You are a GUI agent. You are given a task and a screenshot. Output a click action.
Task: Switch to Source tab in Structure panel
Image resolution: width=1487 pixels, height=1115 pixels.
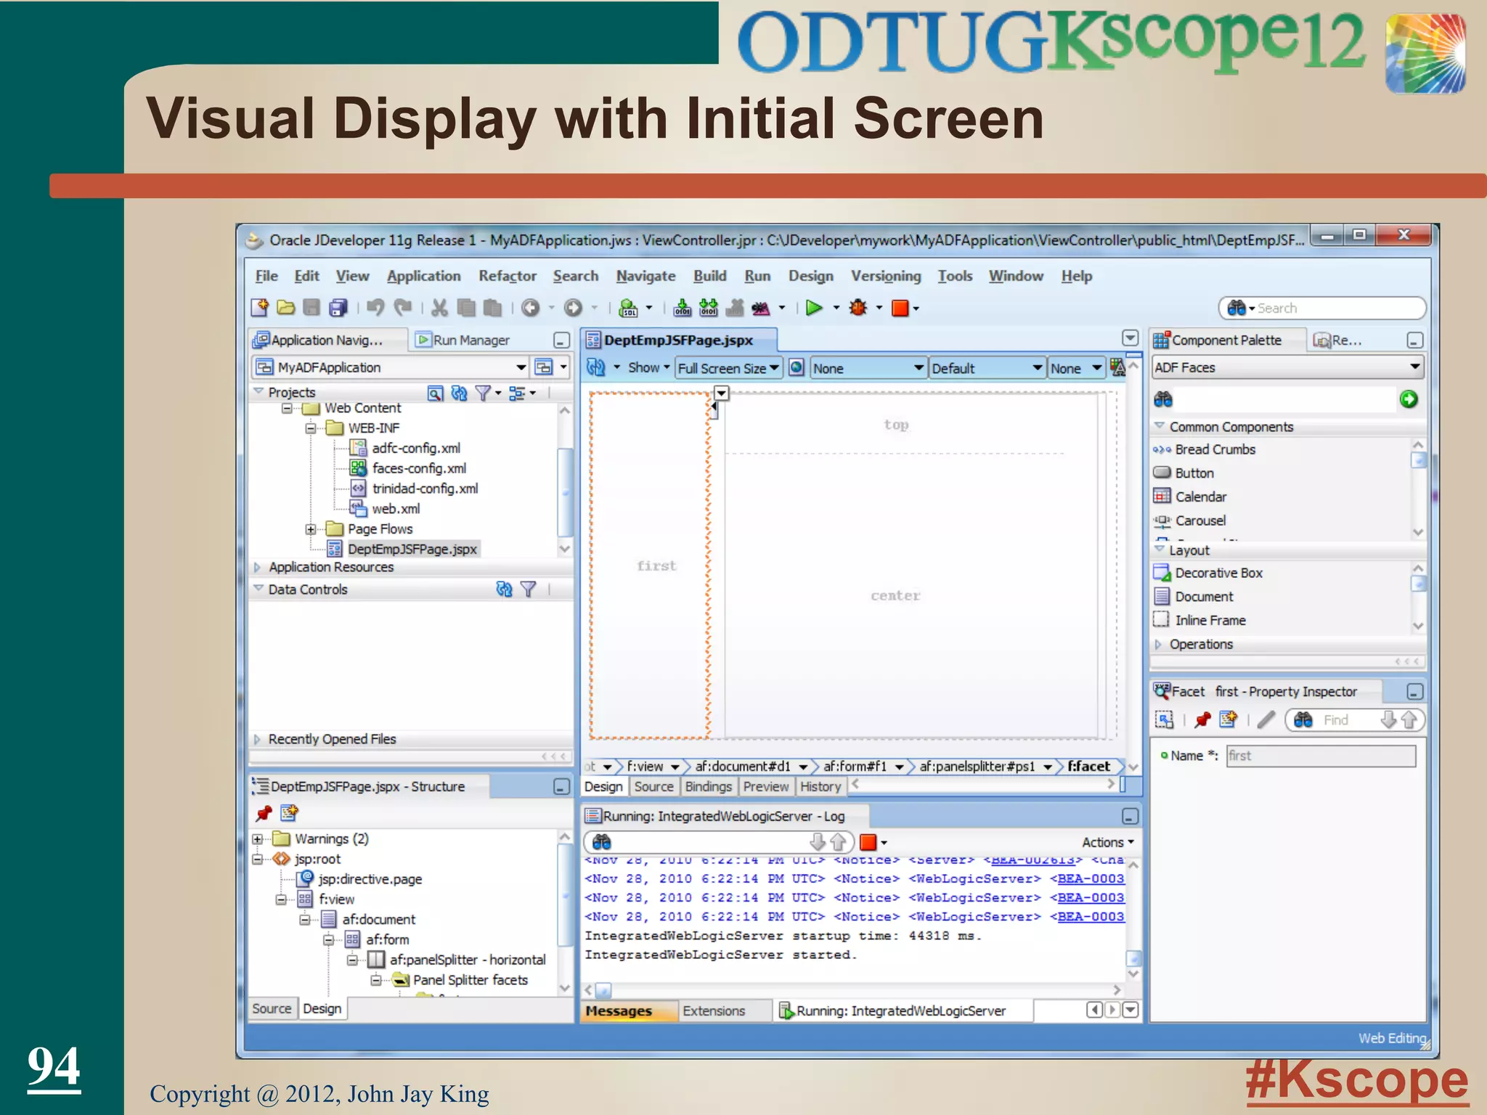[x=272, y=1008]
